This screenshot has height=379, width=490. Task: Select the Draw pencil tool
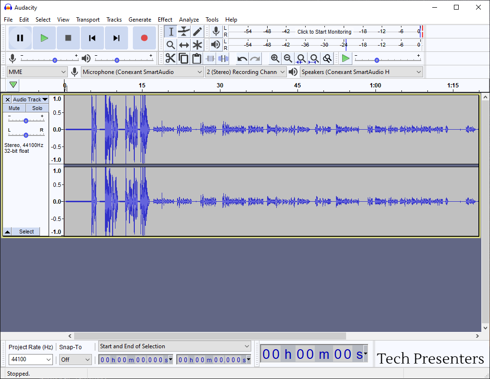click(197, 32)
